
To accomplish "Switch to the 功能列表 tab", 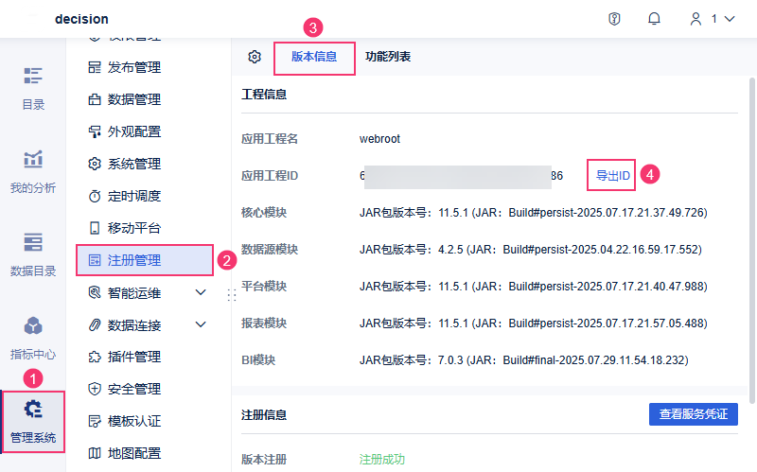I will point(388,57).
